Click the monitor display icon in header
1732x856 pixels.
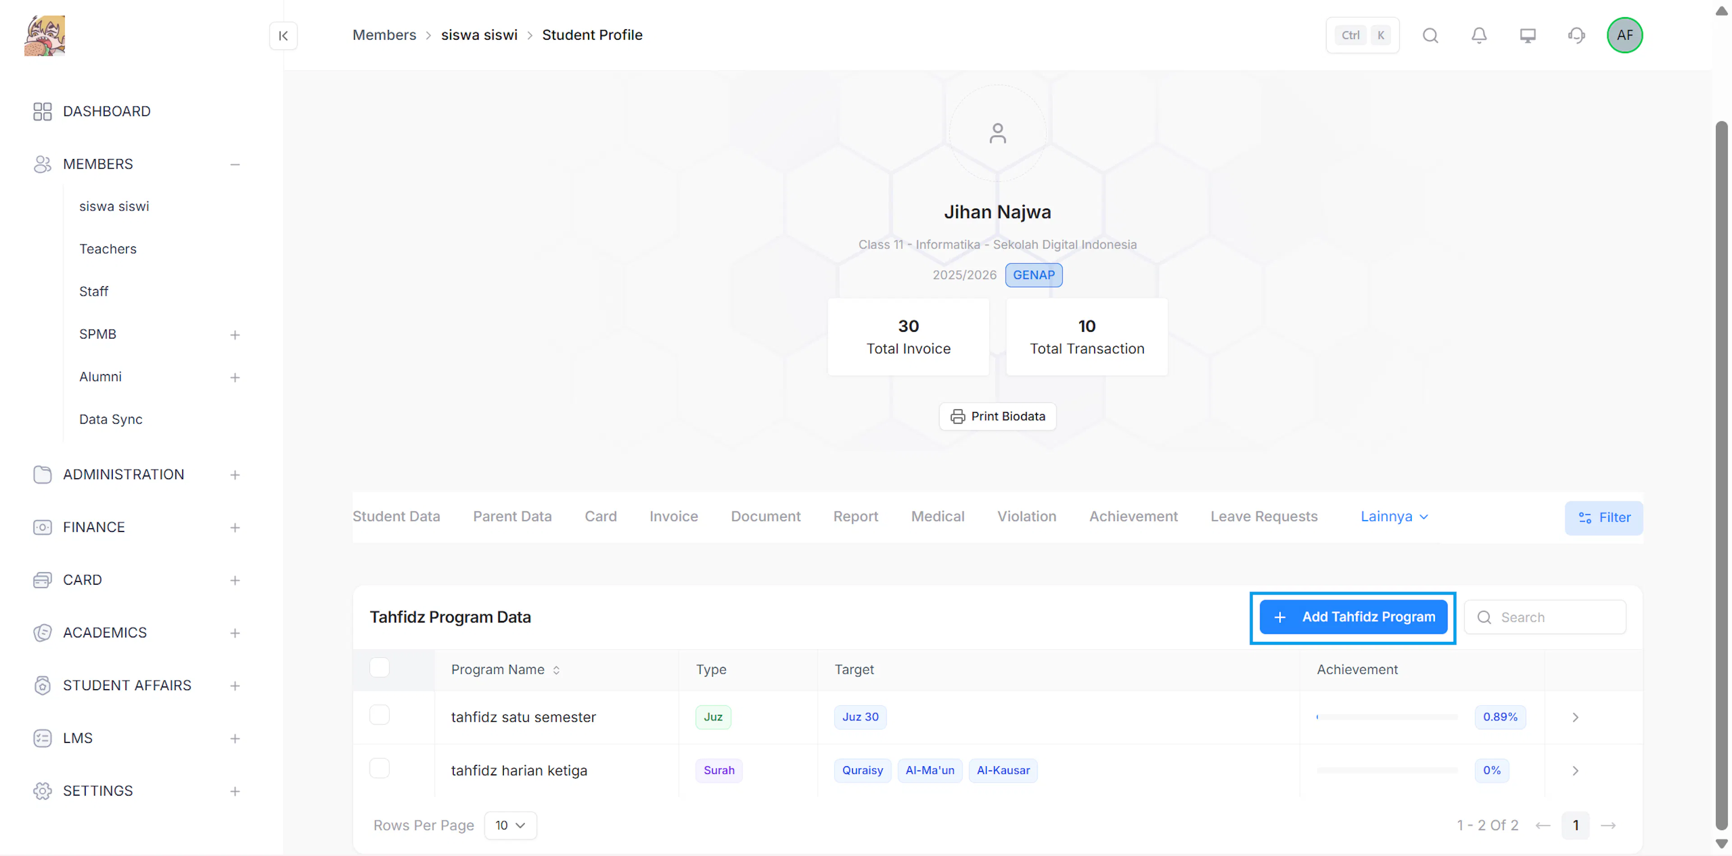(1528, 36)
